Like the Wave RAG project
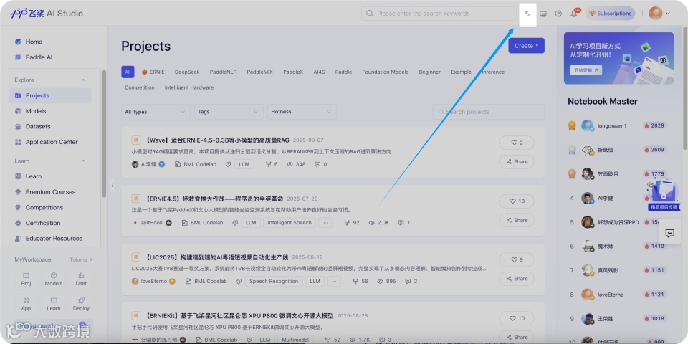This screenshot has width=688, height=344. click(517, 143)
